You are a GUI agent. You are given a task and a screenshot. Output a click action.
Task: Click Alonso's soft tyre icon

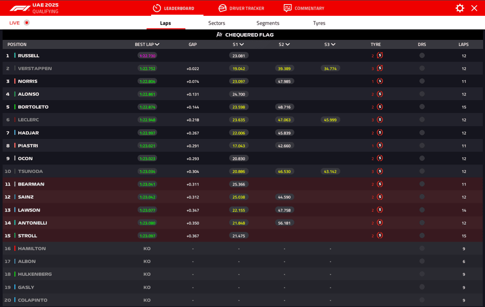tap(380, 94)
